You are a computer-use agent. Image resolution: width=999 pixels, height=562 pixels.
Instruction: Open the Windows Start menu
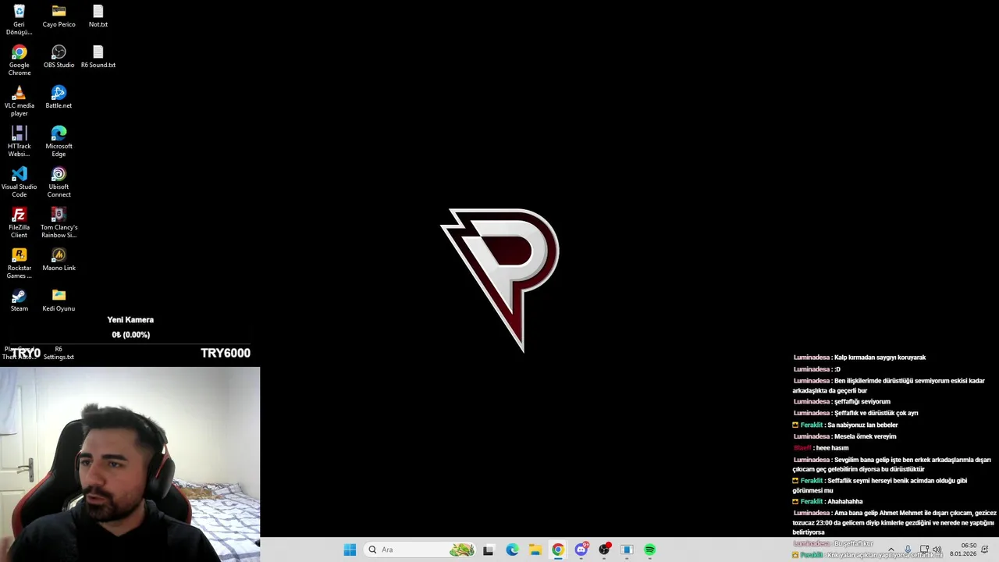350,550
